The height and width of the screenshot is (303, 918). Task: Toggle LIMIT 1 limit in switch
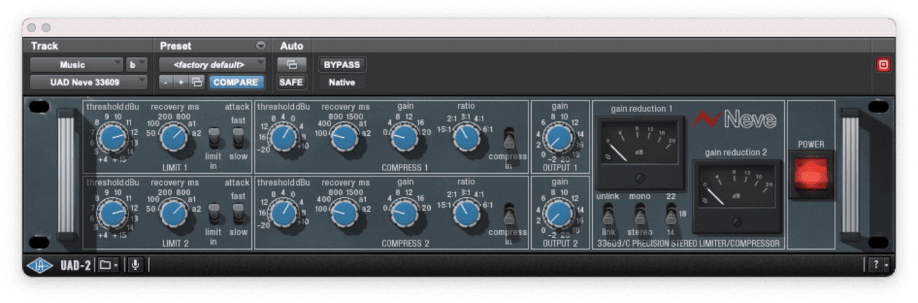[x=214, y=138]
